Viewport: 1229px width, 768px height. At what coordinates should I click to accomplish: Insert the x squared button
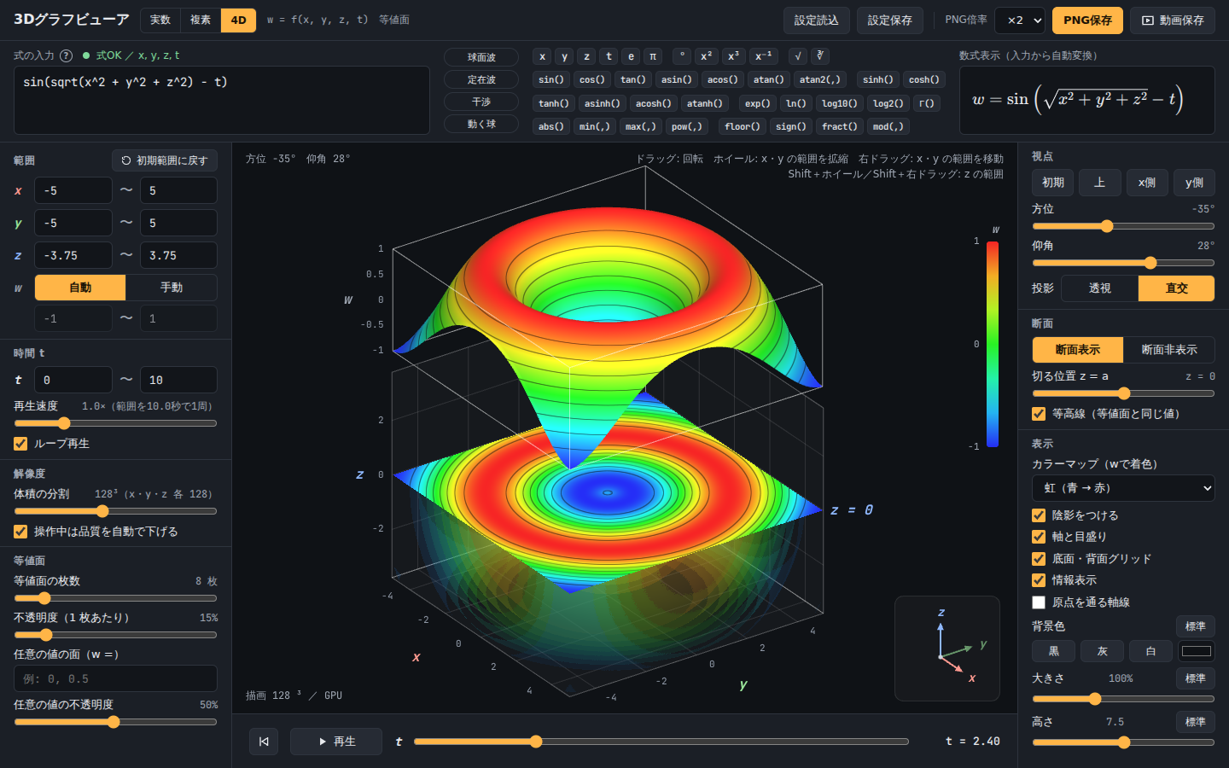tap(706, 56)
